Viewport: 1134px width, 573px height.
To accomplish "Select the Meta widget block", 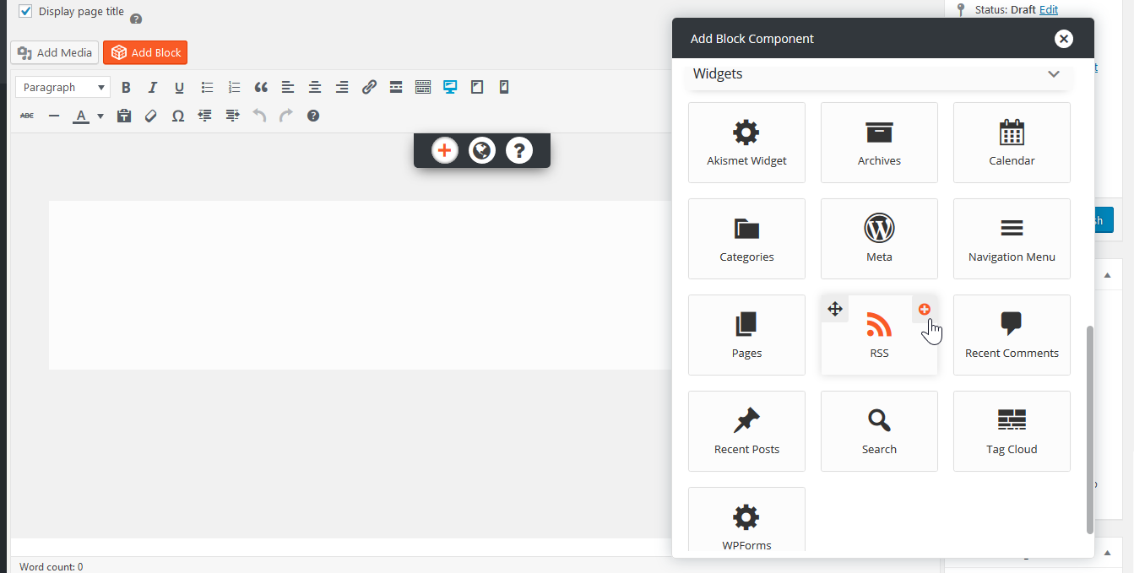I will point(879,239).
